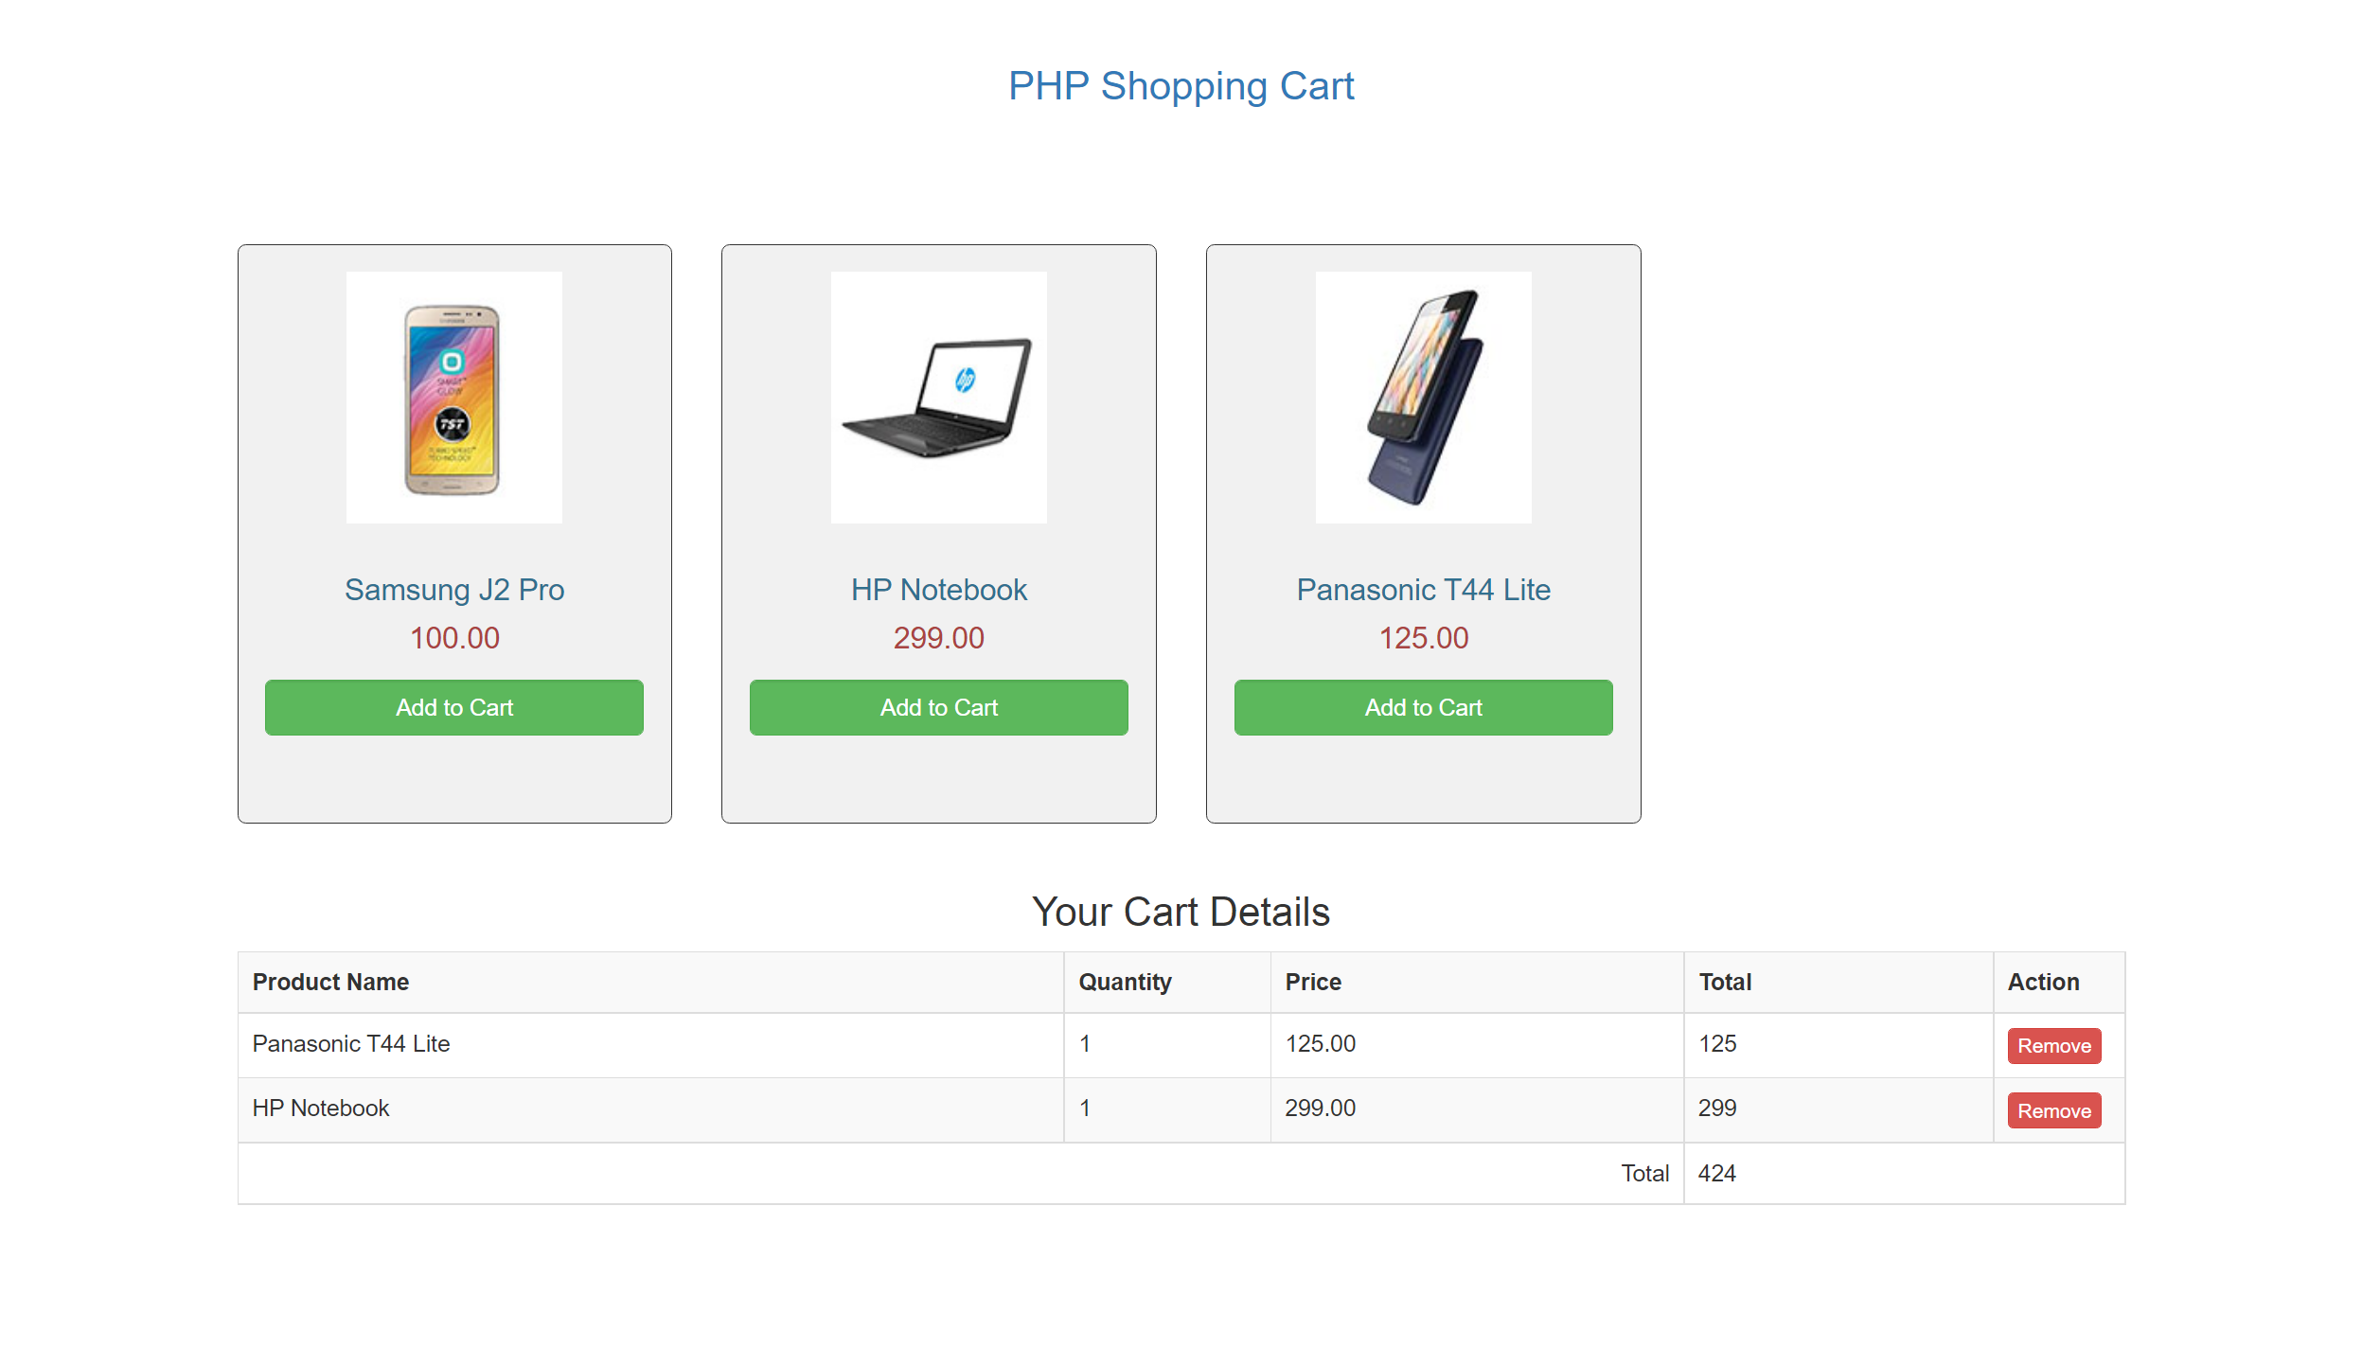Click the cart grand total value 424

pos(1717,1173)
